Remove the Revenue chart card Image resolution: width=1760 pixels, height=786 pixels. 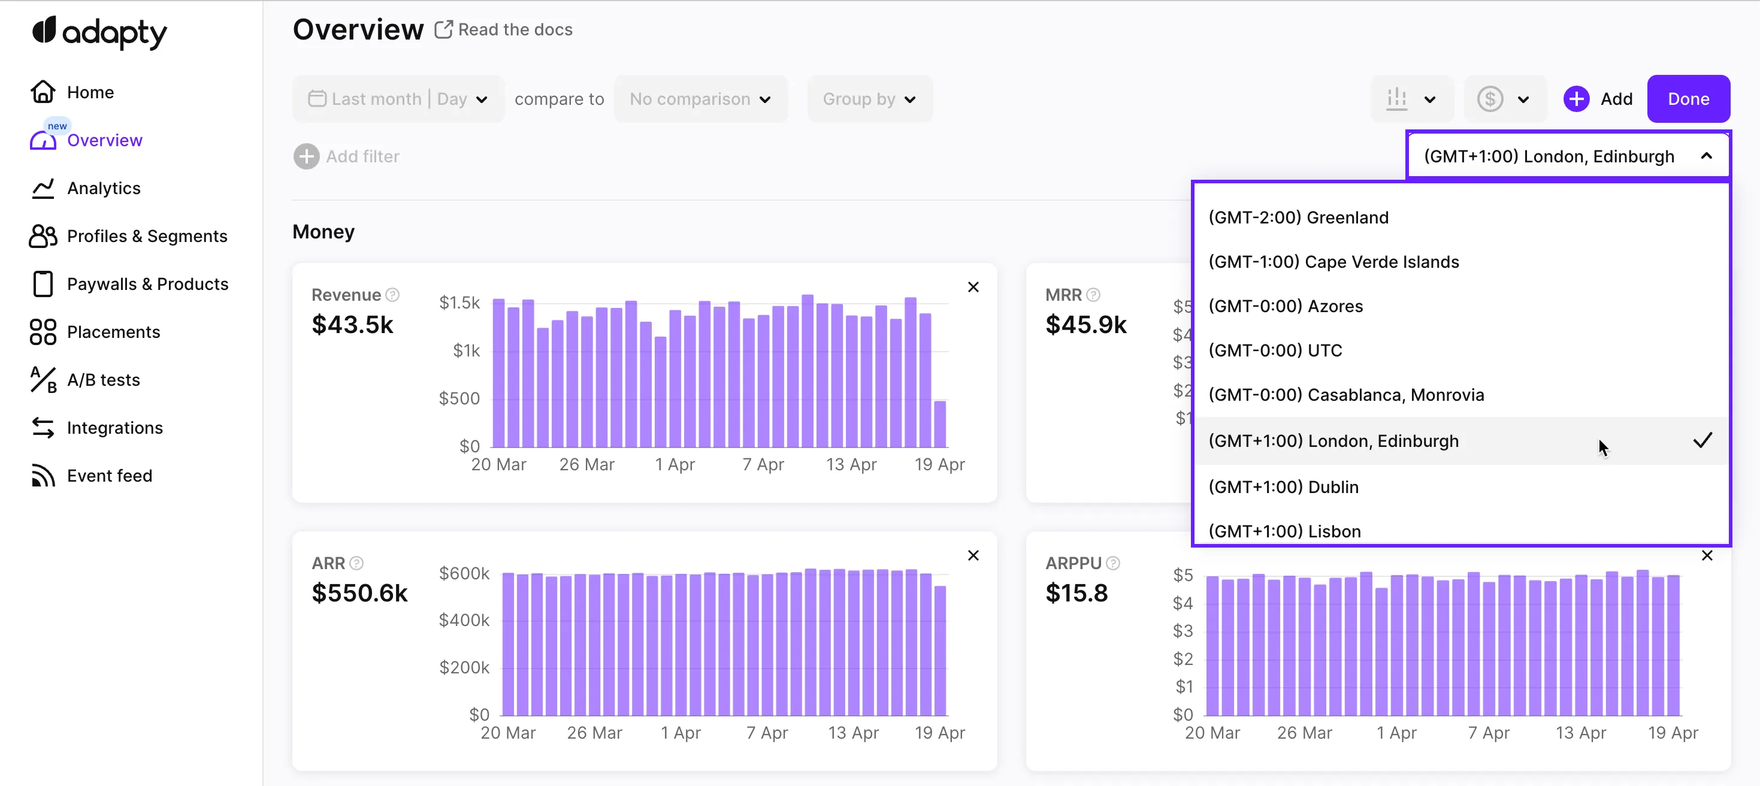(x=973, y=287)
